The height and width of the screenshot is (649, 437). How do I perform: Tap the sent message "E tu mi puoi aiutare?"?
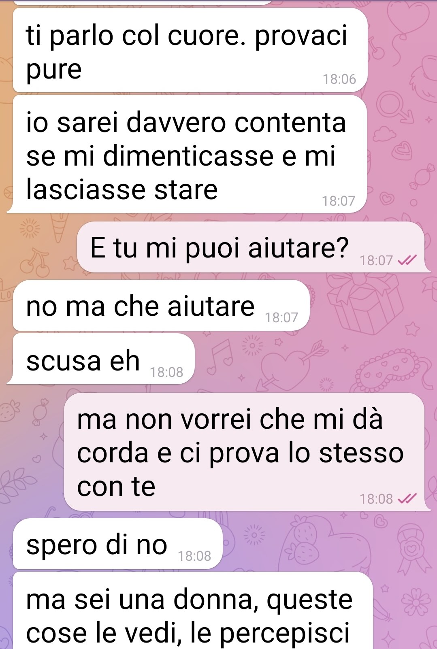pyautogui.click(x=251, y=247)
